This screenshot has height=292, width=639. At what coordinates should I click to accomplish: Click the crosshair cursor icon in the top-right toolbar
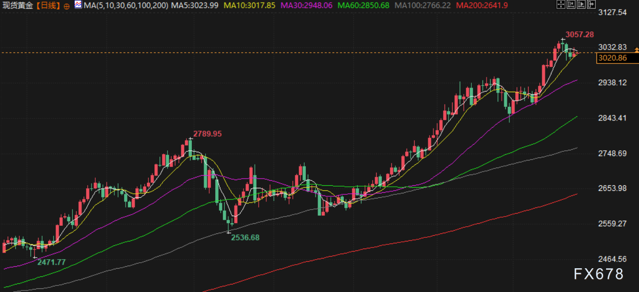[560, 5]
